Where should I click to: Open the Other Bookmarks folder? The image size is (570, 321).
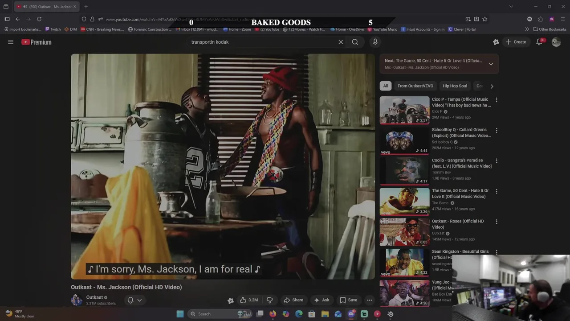[x=550, y=29]
